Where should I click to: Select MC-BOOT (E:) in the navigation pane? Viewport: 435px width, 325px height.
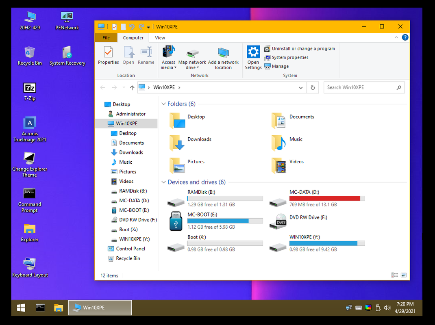pos(134,210)
